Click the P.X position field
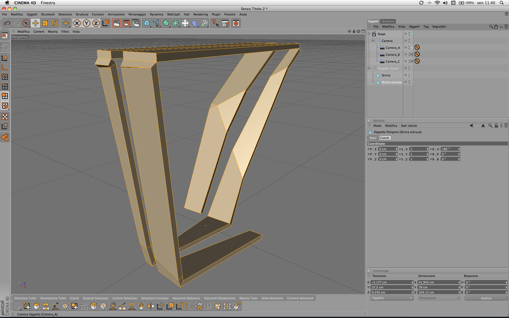509x318 pixels. [387, 149]
